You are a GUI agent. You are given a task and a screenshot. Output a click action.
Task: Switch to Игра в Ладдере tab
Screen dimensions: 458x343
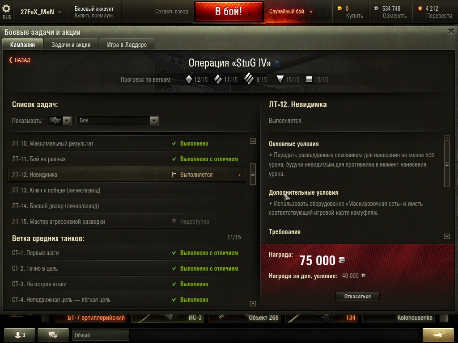click(127, 45)
